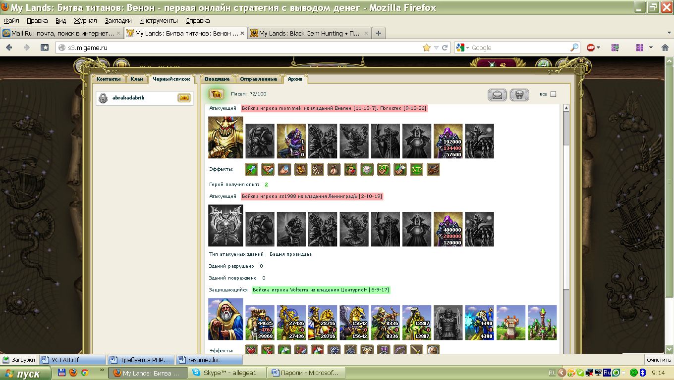Open the Клан tab
Viewport: 674px width, 380px height.
137,79
